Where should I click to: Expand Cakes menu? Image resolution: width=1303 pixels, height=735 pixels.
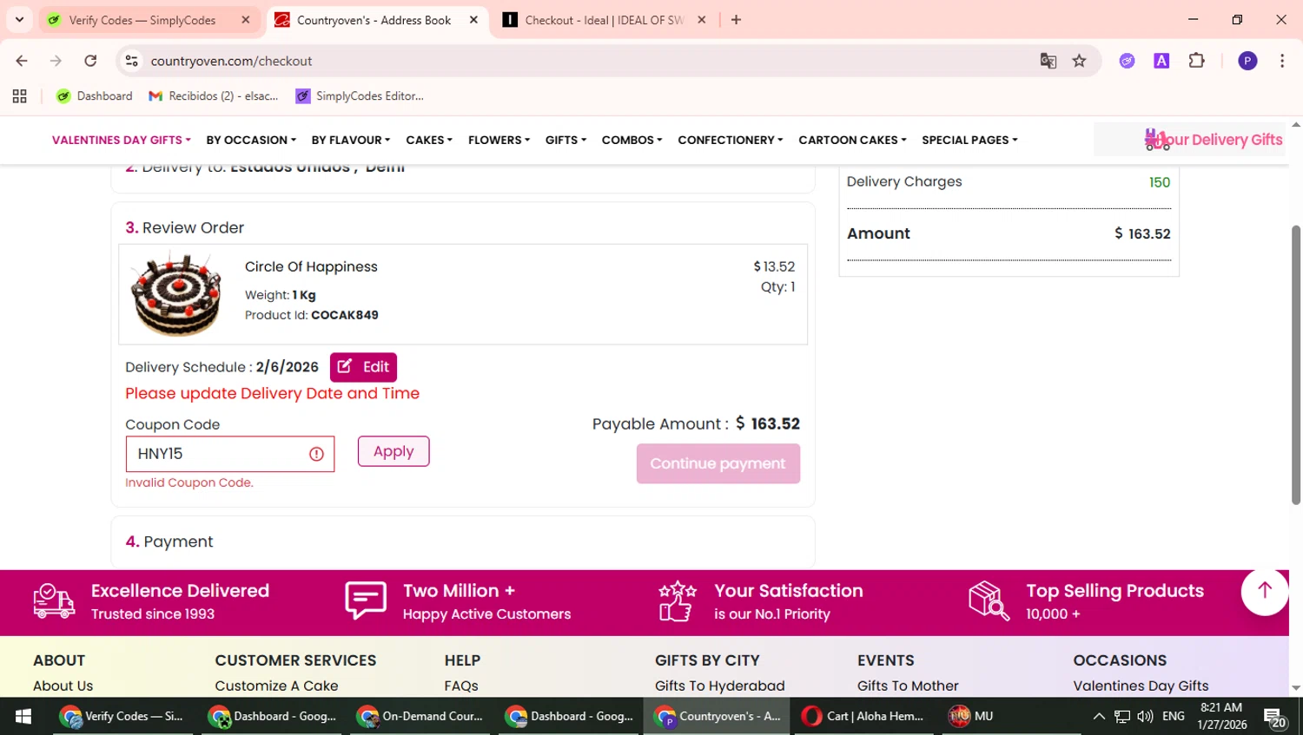click(429, 140)
